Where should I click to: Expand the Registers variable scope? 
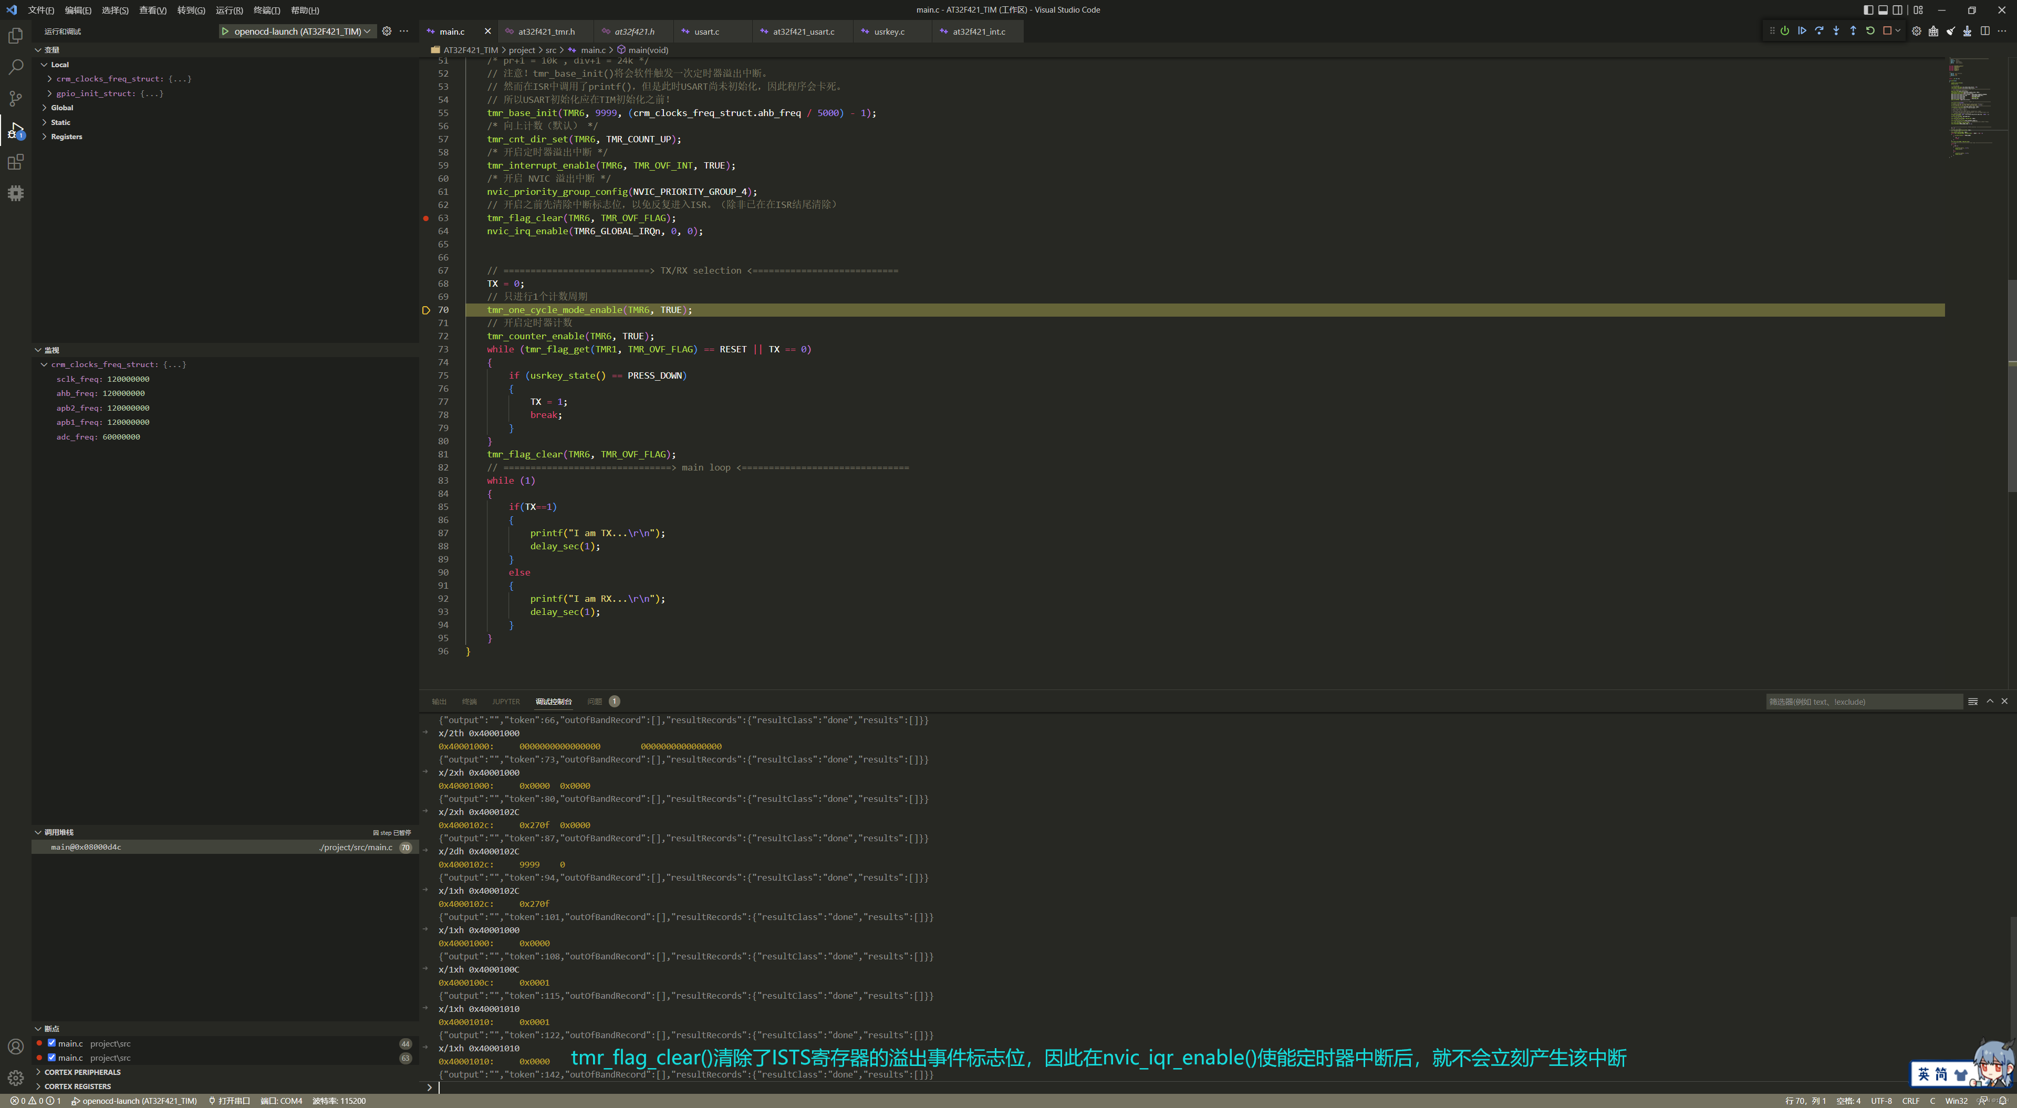[x=66, y=137]
